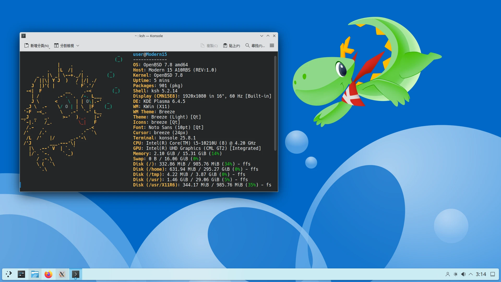Viewport: 501px width, 282px height.
Task: Open the Konsole hamburger menu
Action: tap(272, 45)
